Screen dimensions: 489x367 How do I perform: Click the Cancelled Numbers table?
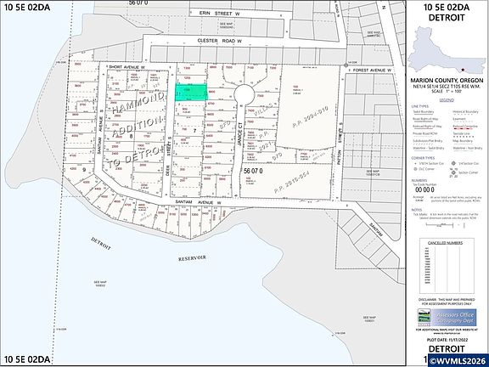(x=447, y=266)
